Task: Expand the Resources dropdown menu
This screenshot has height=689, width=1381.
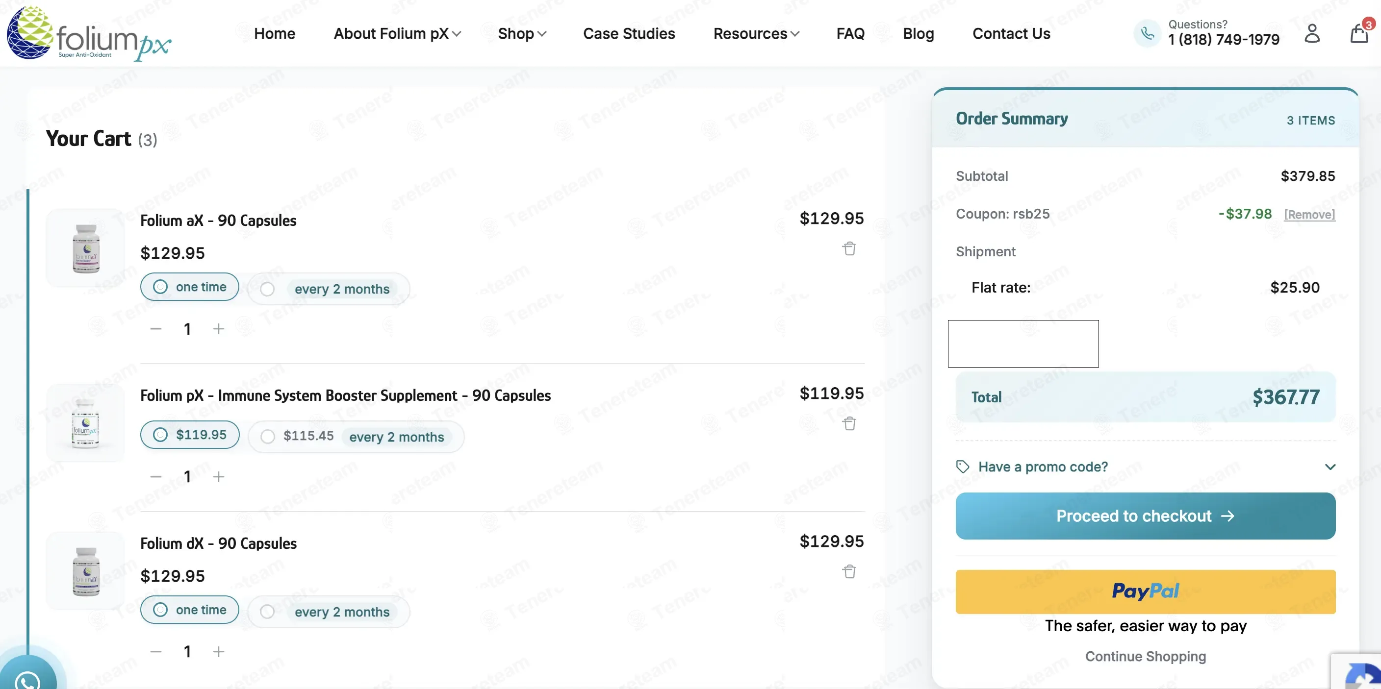Action: tap(756, 34)
